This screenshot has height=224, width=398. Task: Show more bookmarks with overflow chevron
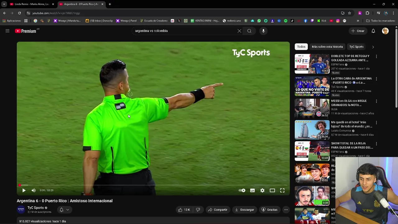point(358,21)
